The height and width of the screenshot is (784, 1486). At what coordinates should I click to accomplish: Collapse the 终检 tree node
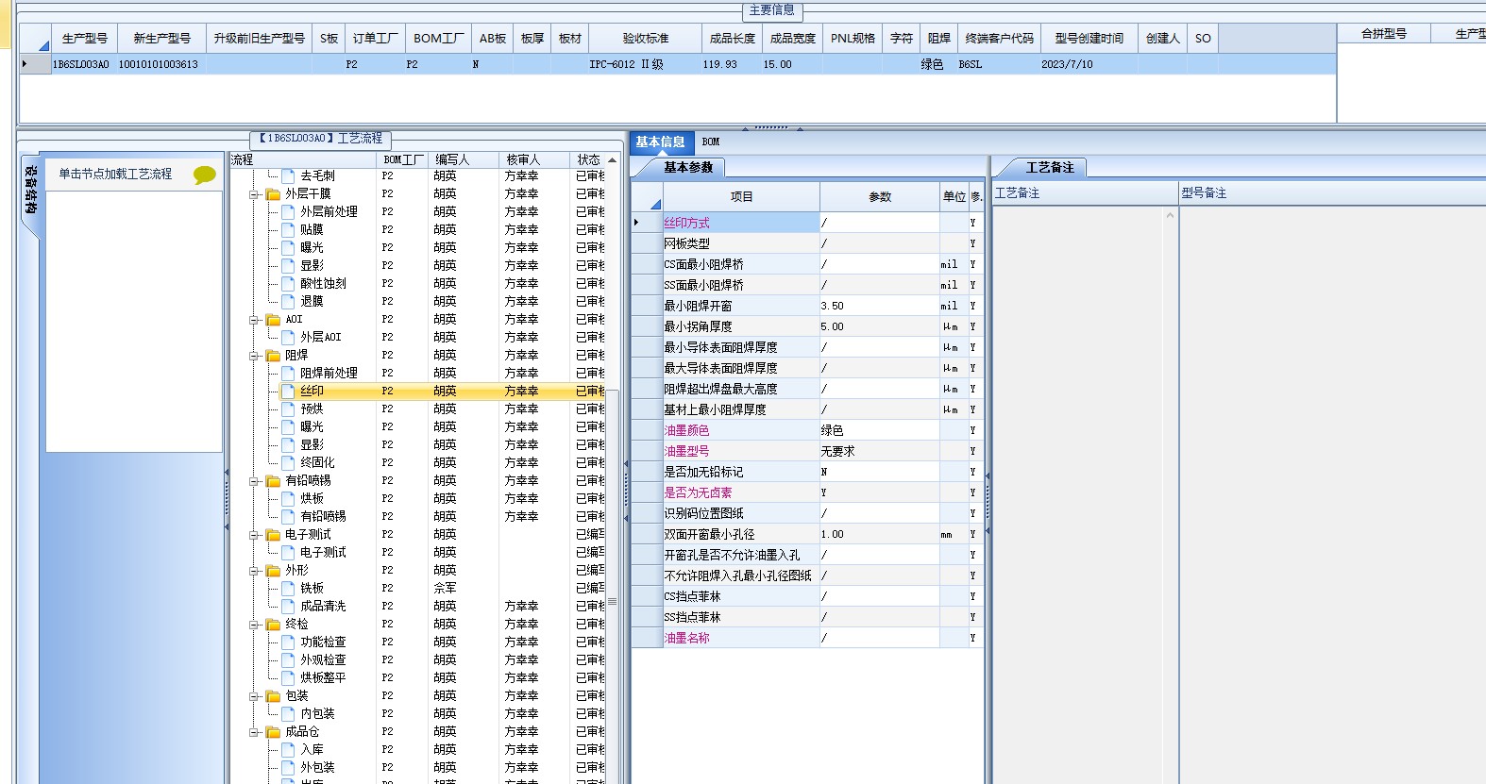(254, 625)
